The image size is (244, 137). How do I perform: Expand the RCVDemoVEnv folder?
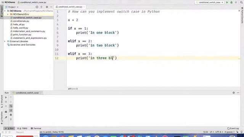pyautogui.click(x=8, y=14)
